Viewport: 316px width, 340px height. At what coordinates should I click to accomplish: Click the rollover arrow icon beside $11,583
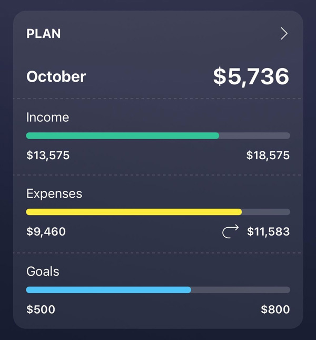230,231
